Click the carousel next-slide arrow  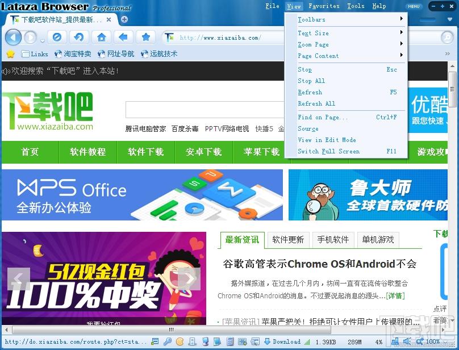[x=189, y=279]
